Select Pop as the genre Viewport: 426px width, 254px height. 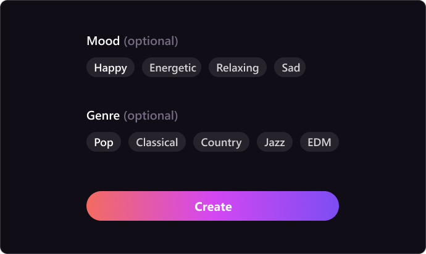point(104,142)
